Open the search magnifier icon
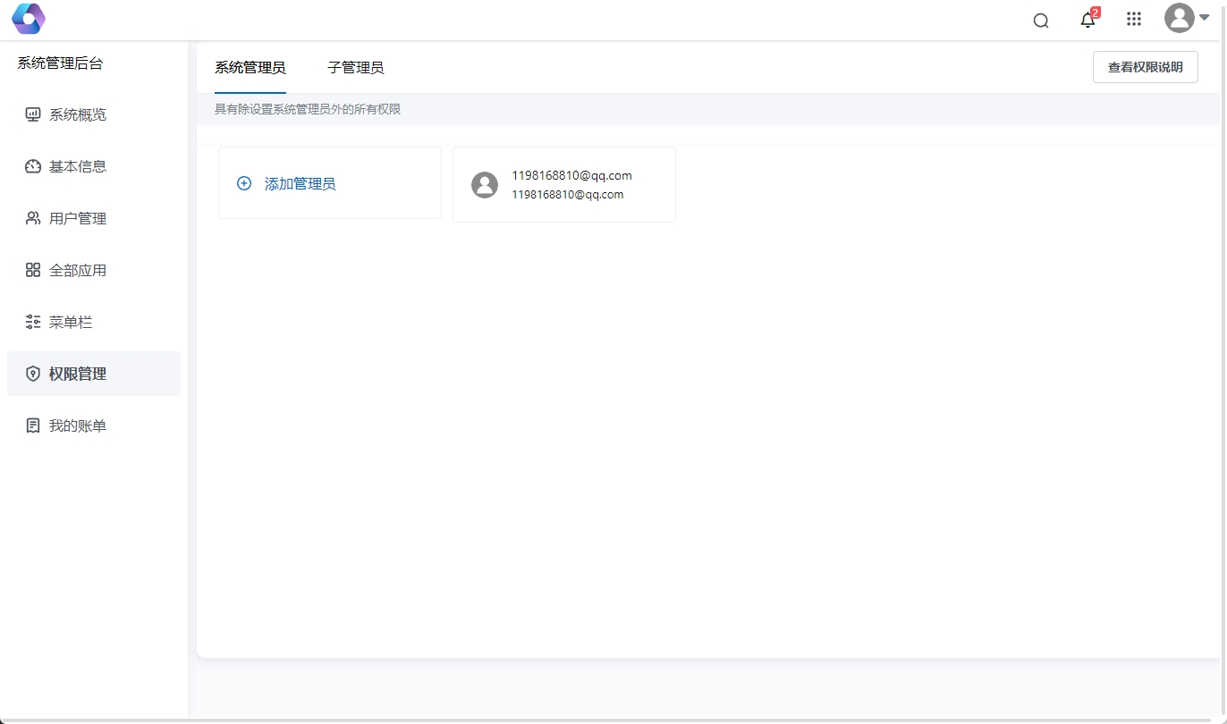Viewport: 1227px width, 724px height. (x=1041, y=21)
